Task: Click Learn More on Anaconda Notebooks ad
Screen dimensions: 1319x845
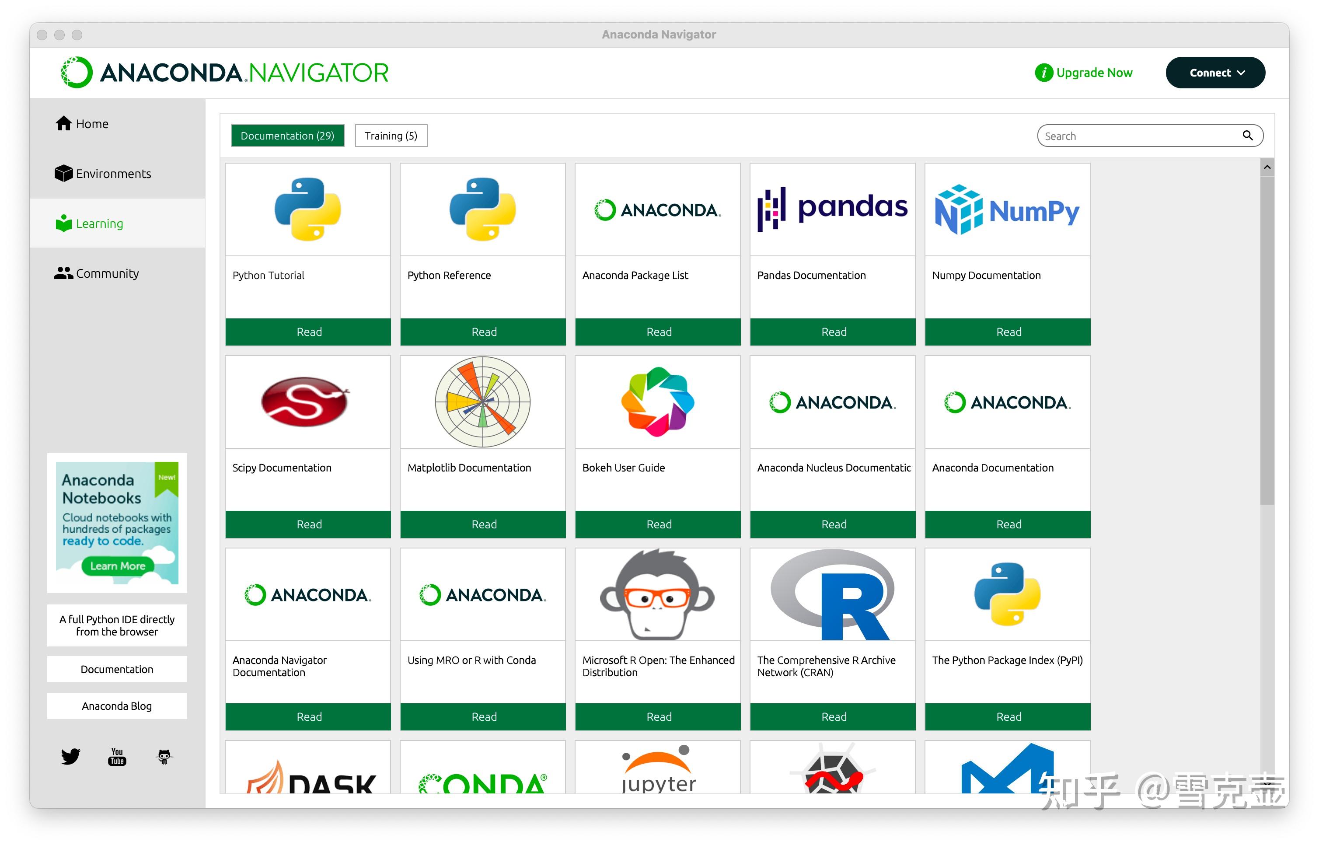Action: (x=117, y=566)
